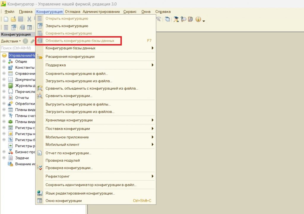This screenshot has width=304, height=214.
Task: Click Сохранить конфигурацию в файл... entry
Action: (x=77, y=74)
